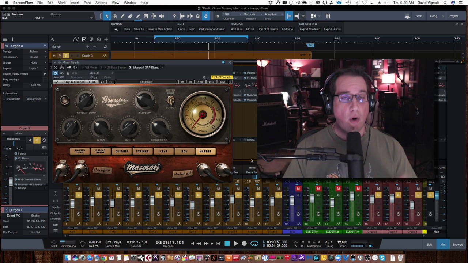Viewport: 468px width, 263px height.
Task: Click the Tempo value 120.00
Action: [x=342, y=242]
